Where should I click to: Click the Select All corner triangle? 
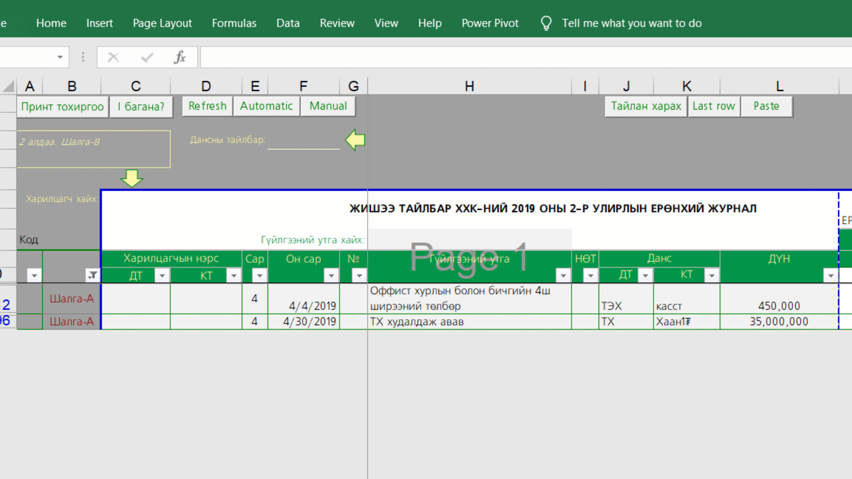8,86
